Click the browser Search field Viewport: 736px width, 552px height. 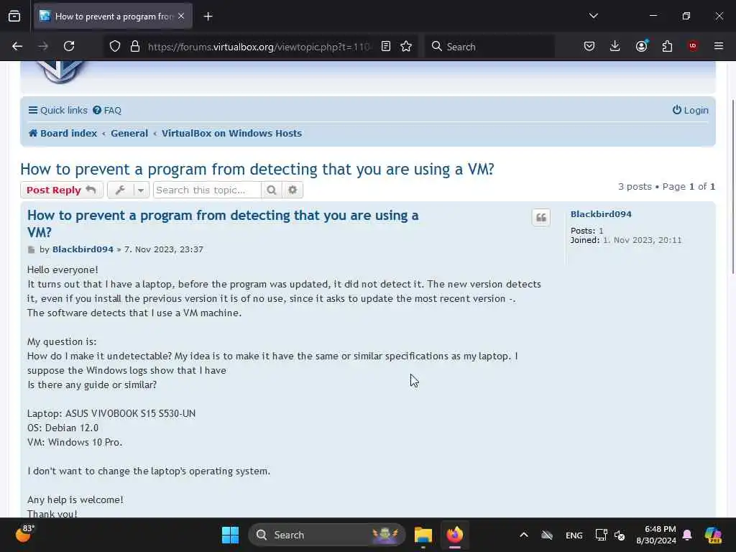[489, 47]
